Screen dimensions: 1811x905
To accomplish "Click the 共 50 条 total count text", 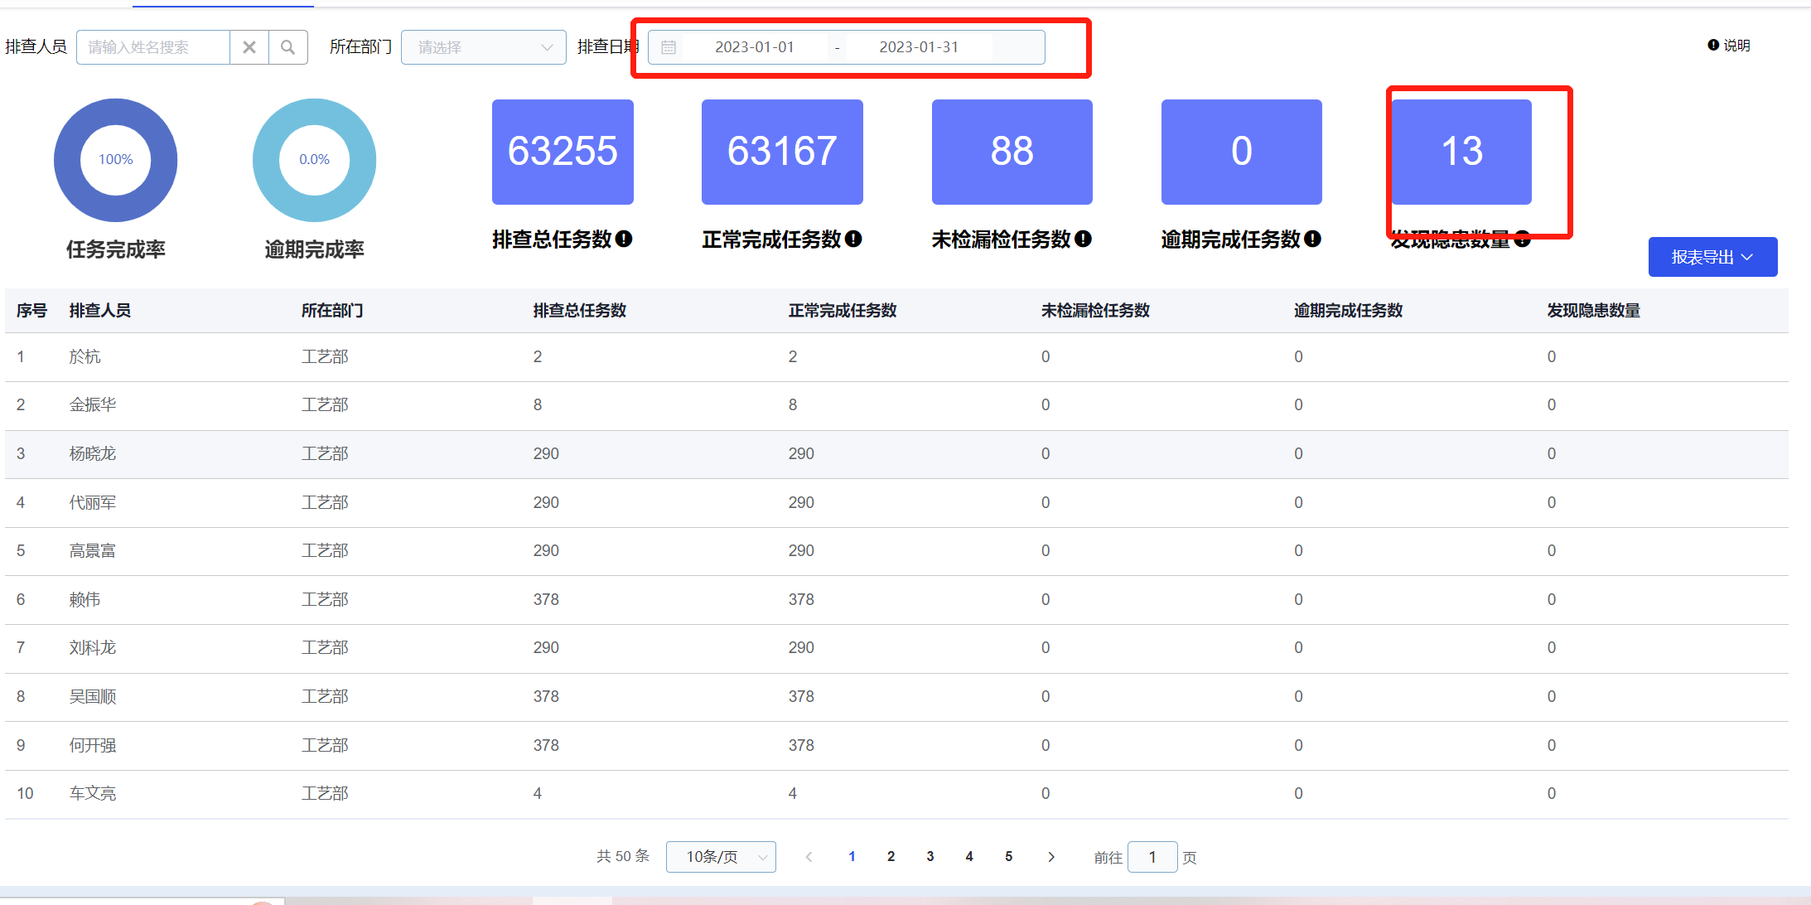I will (623, 856).
